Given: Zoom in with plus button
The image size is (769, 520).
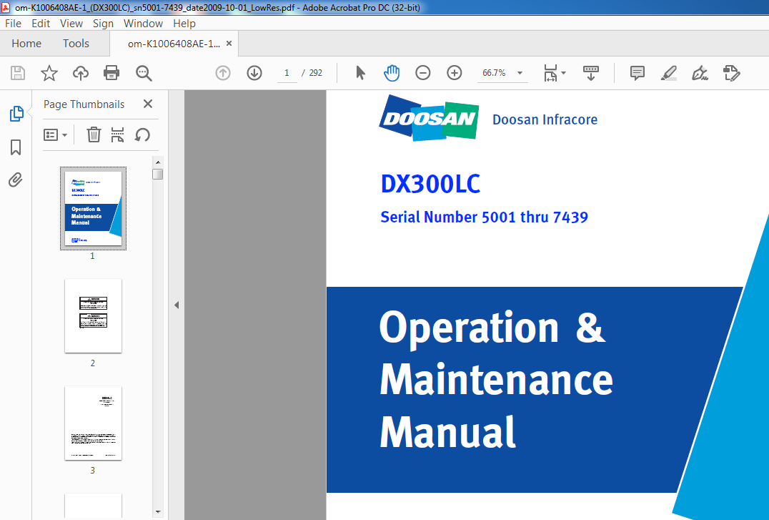Looking at the screenshot, I should pos(454,73).
